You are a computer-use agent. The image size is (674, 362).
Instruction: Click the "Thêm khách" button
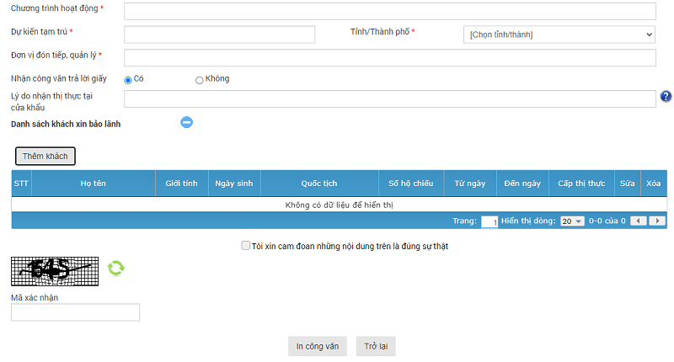[x=45, y=157]
